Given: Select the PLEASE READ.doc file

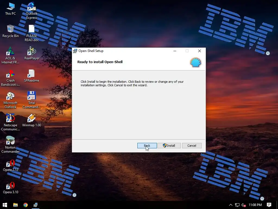Looking at the screenshot, I should (31, 33).
